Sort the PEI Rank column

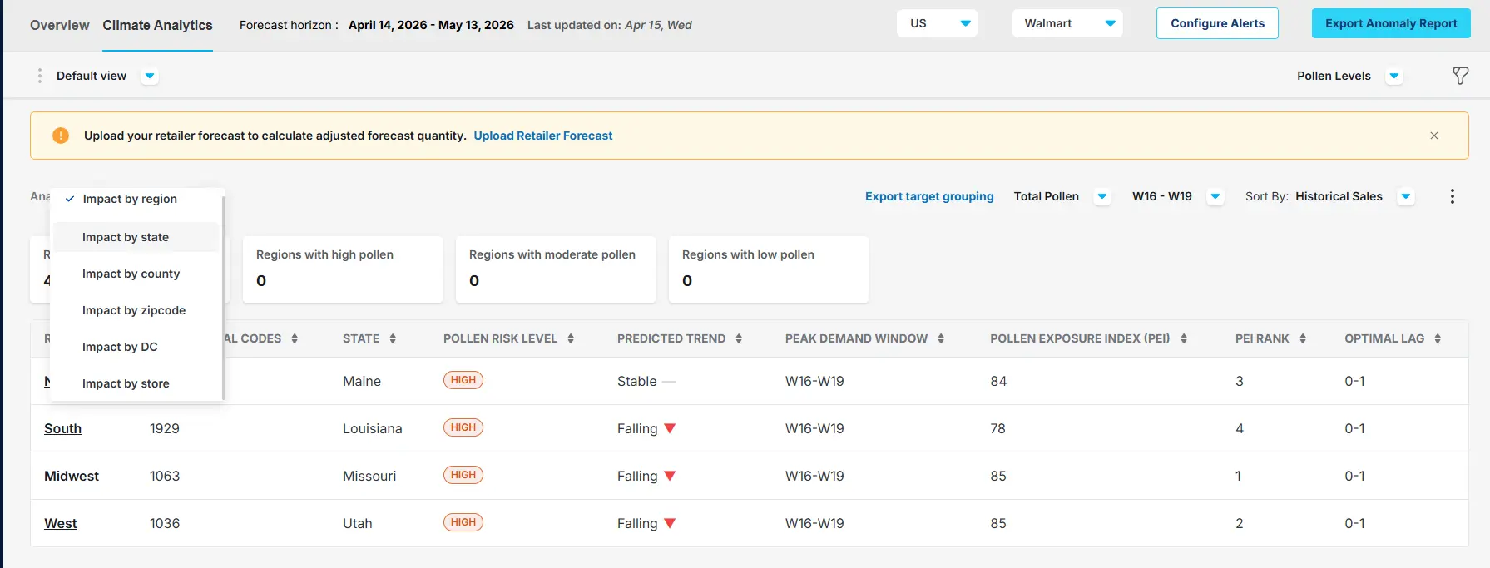1303,338
